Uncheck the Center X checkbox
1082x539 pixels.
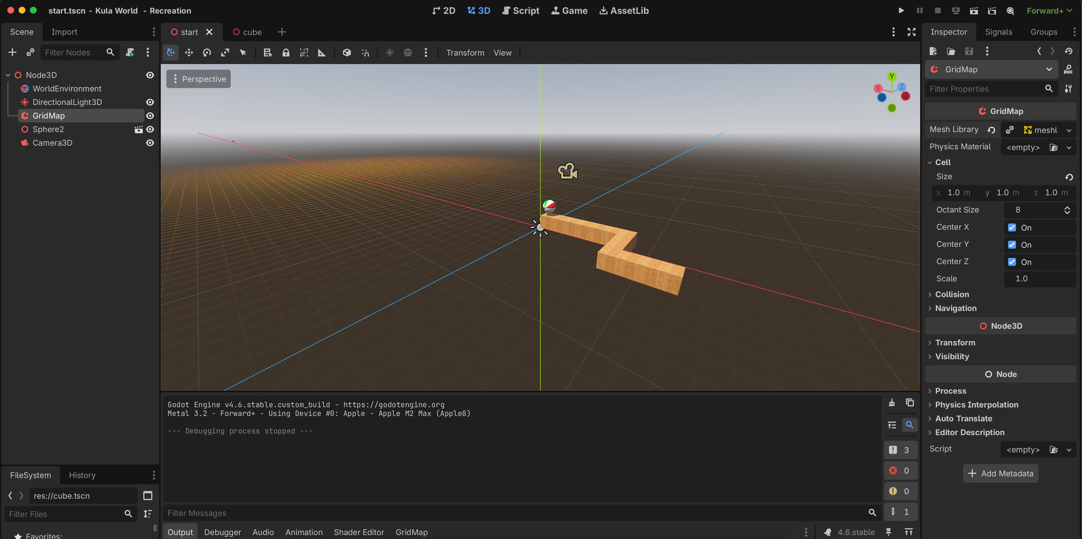click(x=1012, y=228)
